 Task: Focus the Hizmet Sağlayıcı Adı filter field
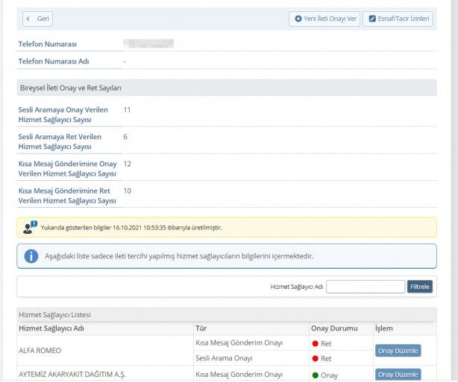click(366, 287)
